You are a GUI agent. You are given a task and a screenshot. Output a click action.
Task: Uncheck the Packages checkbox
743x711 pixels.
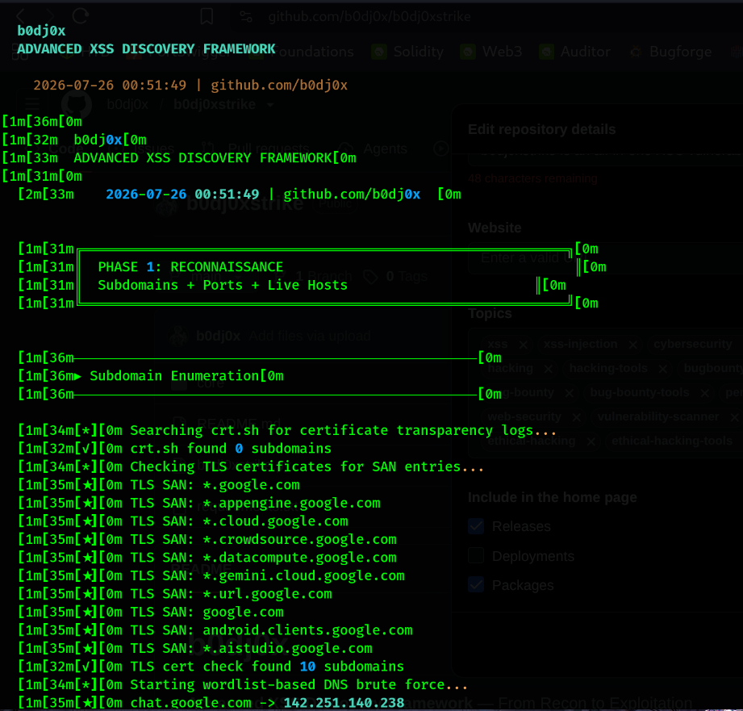(476, 585)
